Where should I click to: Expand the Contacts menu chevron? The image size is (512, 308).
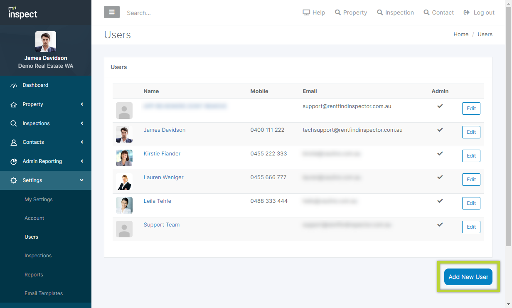tap(82, 142)
